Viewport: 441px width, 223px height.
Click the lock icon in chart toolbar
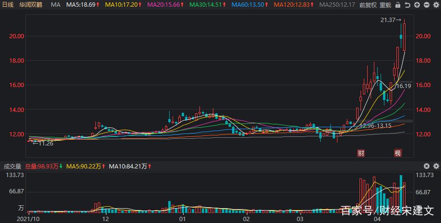(397, 5)
